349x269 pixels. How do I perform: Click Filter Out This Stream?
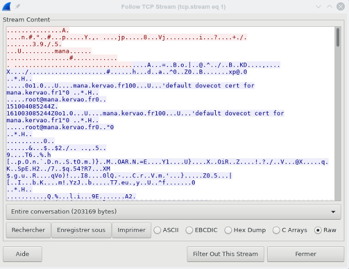point(225,254)
